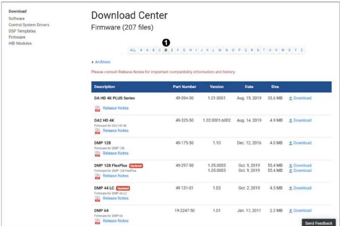The image size is (340, 226).
Task: Open Release Notes for DA HD 4K PLUS Series
Action: [115, 108]
